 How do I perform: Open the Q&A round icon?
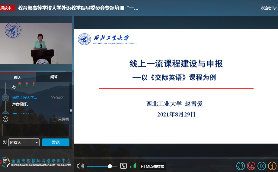tap(251, 166)
